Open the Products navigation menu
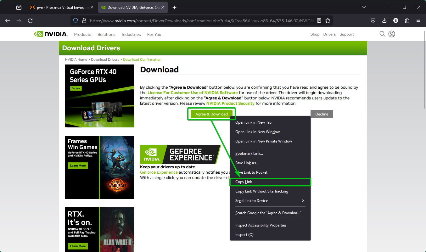The width and height of the screenshot is (426, 252). click(83, 34)
